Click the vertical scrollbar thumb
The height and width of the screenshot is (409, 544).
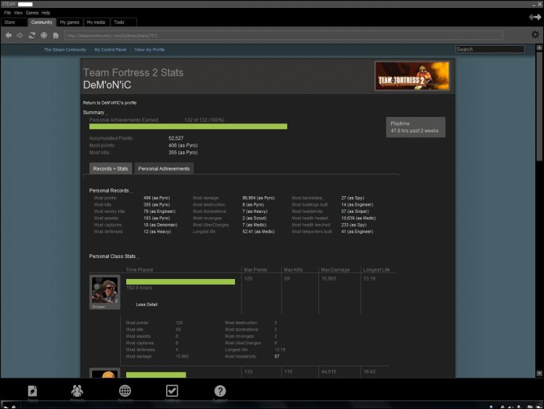[x=539, y=105]
